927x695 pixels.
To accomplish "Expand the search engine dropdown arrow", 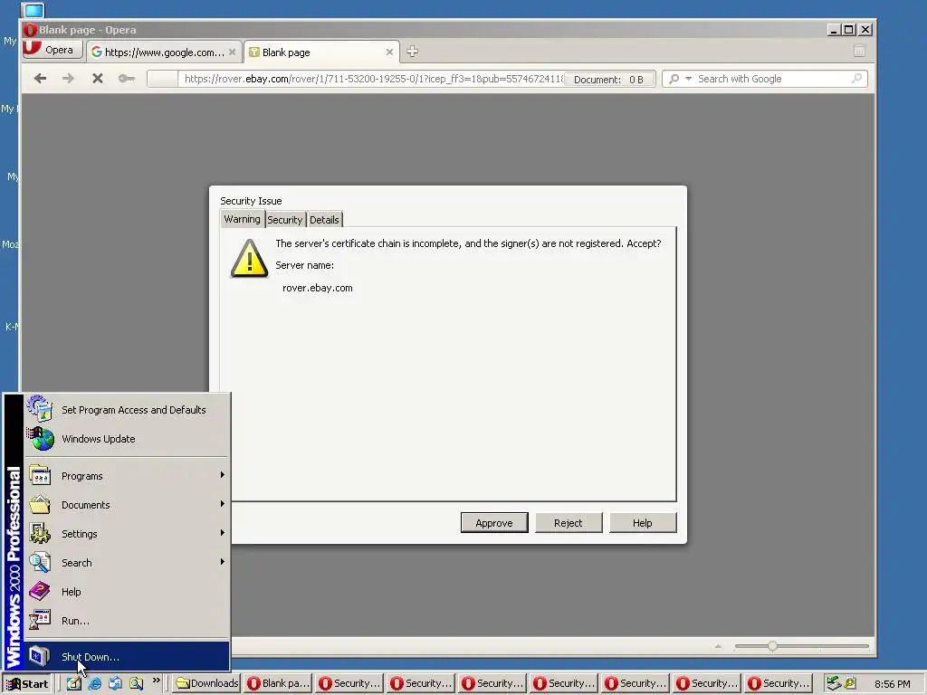I will tap(688, 79).
